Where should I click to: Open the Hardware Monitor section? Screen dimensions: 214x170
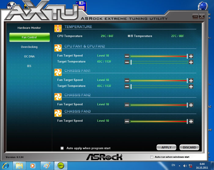(29, 28)
